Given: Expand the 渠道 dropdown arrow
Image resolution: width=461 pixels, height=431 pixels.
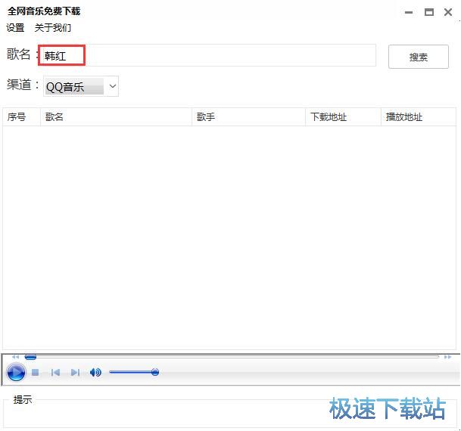Looking at the screenshot, I should click(112, 86).
